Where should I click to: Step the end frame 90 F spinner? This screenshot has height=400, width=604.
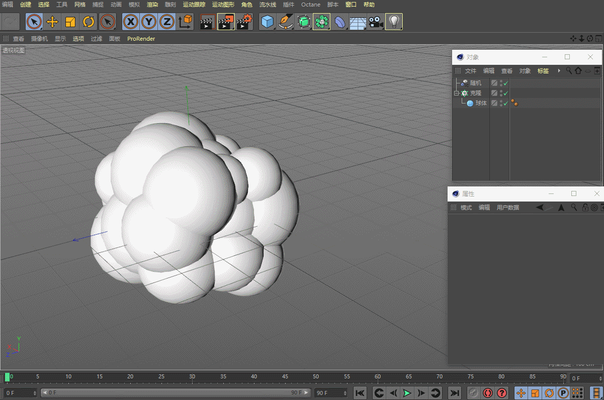(345, 393)
